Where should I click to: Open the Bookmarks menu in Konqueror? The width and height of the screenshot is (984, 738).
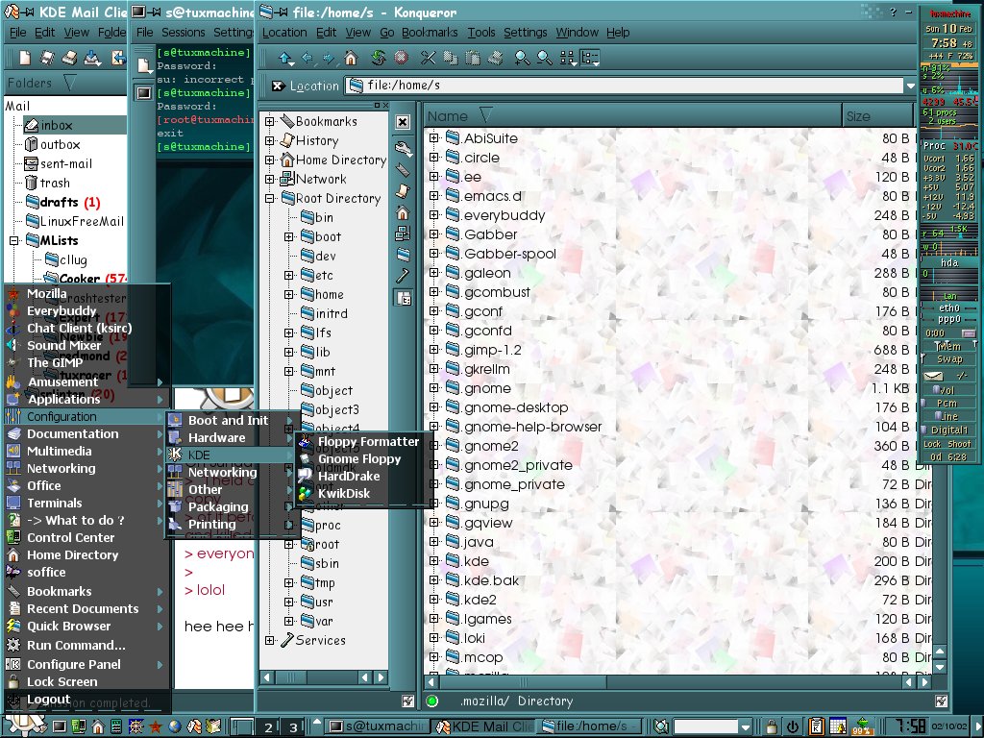click(x=430, y=33)
